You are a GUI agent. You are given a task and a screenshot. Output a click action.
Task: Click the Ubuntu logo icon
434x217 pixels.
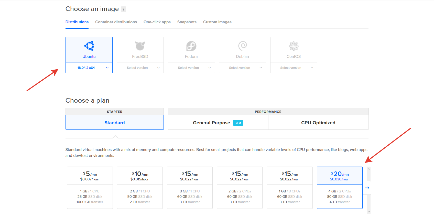pos(89,46)
